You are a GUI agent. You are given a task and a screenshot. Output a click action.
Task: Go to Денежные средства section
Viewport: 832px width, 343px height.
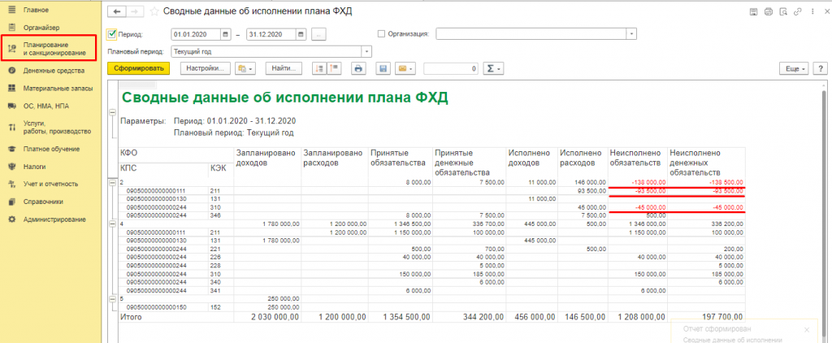(x=50, y=71)
